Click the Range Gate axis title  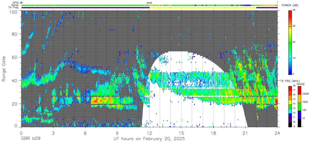pyautogui.click(x=4, y=69)
